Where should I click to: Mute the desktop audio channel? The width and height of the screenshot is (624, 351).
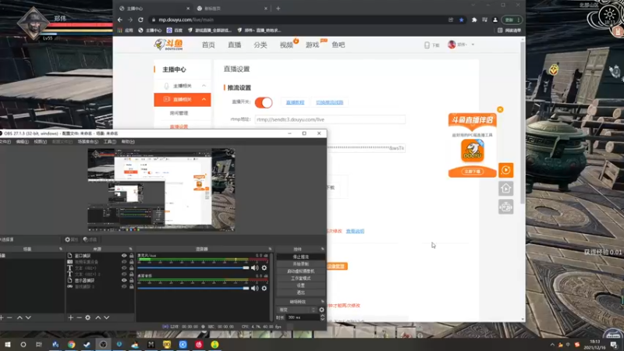tap(255, 288)
